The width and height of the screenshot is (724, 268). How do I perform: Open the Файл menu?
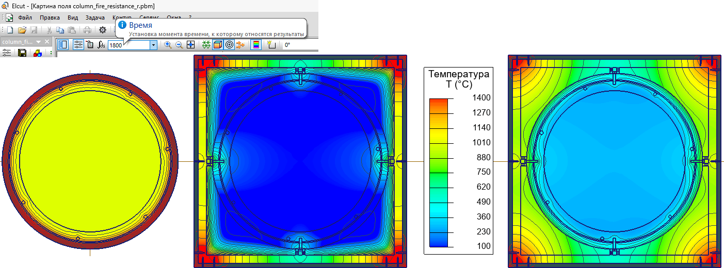[x=25, y=18]
